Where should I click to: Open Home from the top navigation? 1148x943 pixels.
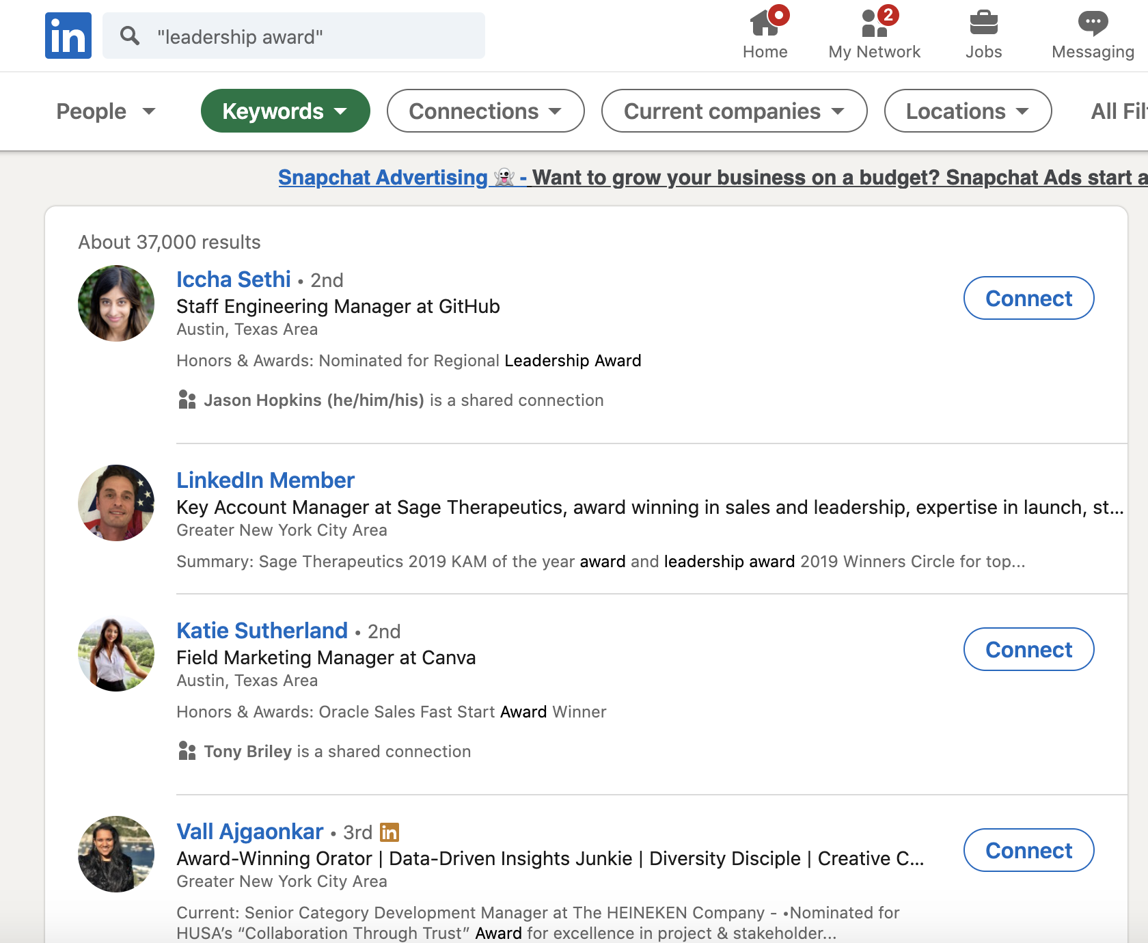[765, 34]
